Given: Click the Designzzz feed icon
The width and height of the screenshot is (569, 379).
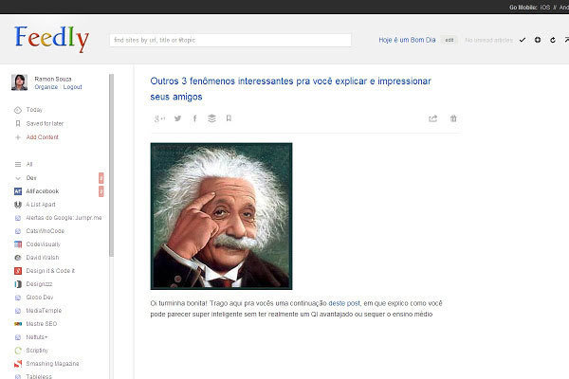Looking at the screenshot, I should (x=17, y=284).
